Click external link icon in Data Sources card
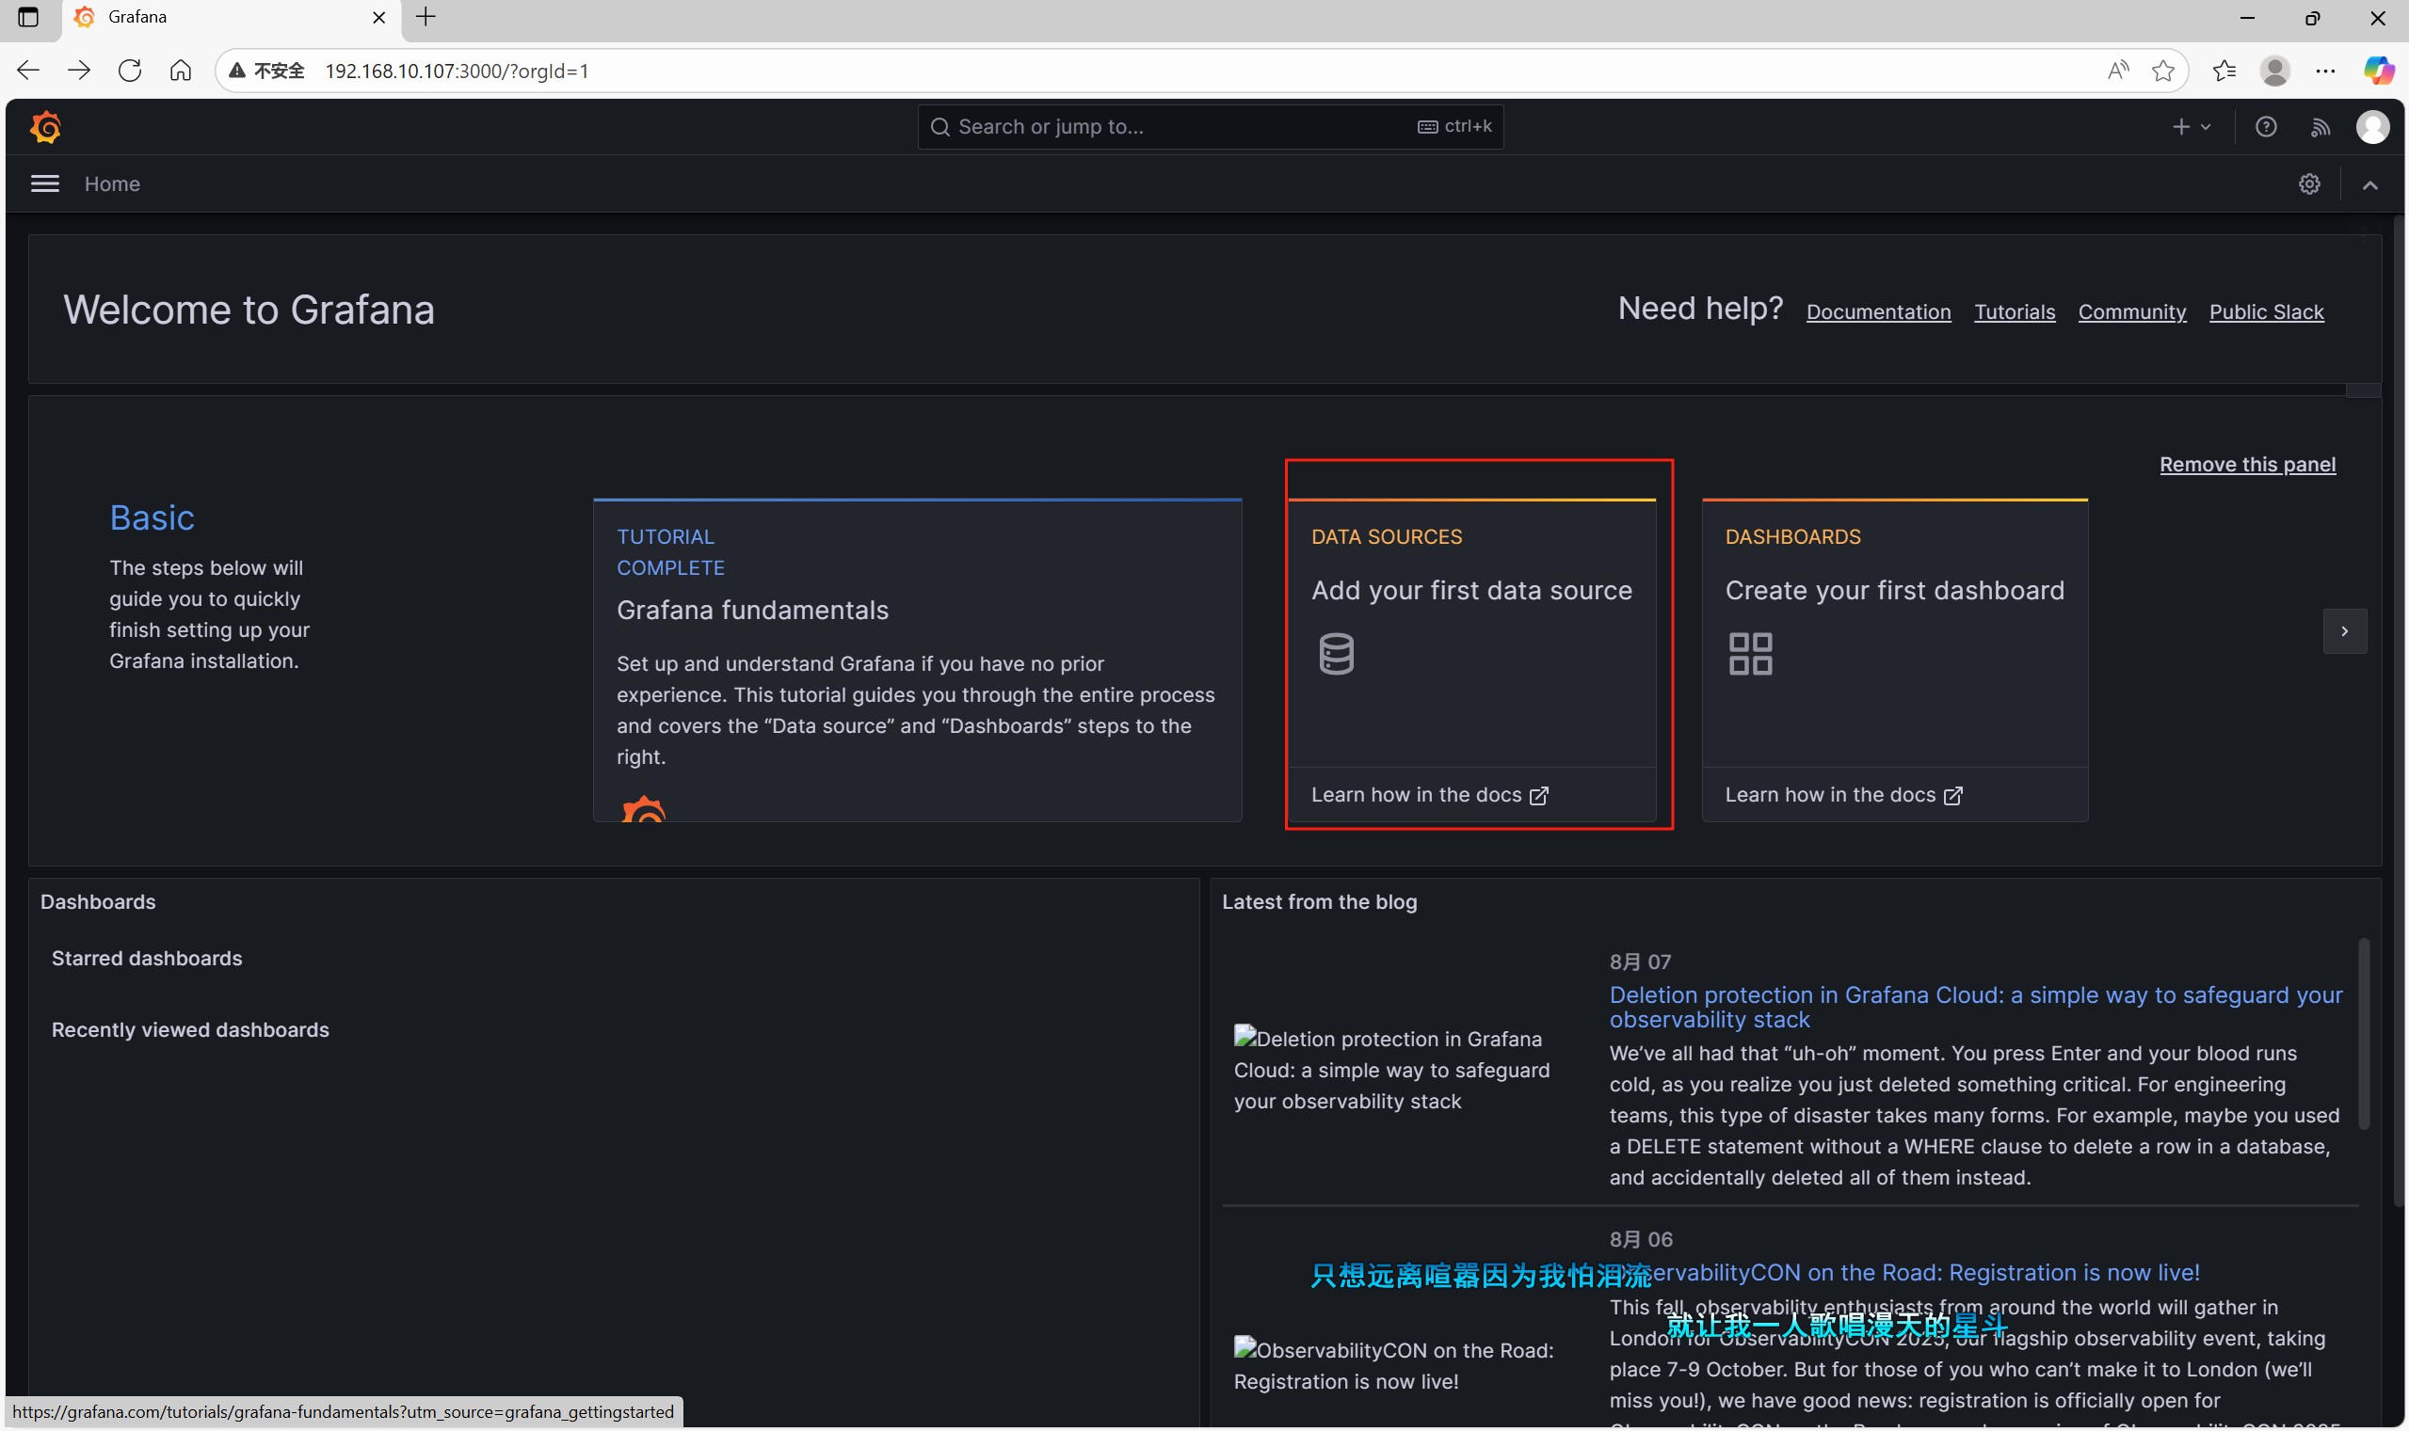This screenshot has width=2409, height=1431. point(1539,796)
